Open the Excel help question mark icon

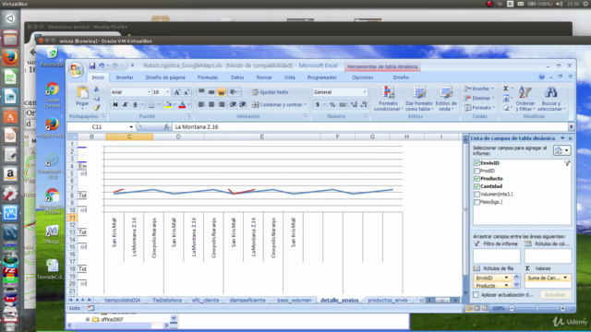point(542,77)
